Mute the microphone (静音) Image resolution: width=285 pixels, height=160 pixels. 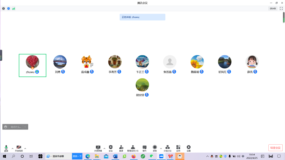point(6,148)
